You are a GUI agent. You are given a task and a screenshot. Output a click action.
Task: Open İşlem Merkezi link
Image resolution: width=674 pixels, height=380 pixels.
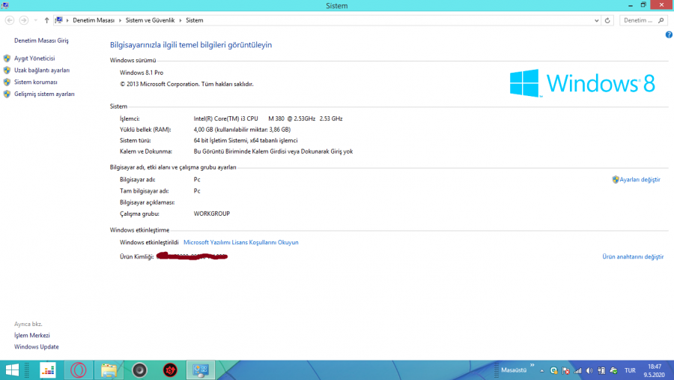pyautogui.click(x=31, y=335)
